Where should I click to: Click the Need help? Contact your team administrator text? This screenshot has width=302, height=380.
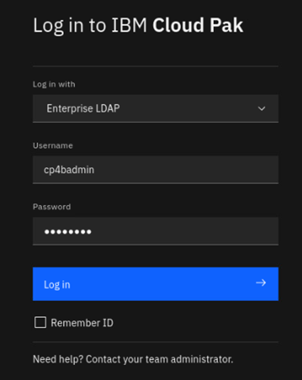click(133, 359)
